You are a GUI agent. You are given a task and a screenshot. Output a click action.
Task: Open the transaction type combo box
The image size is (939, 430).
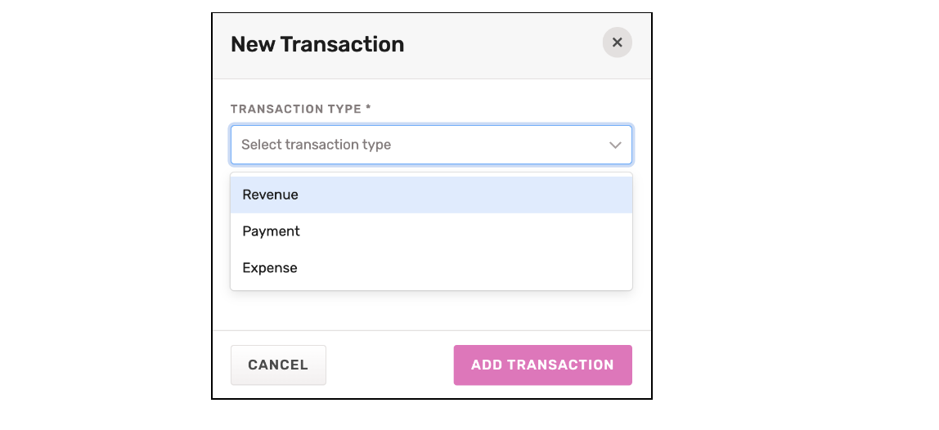(x=431, y=145)
